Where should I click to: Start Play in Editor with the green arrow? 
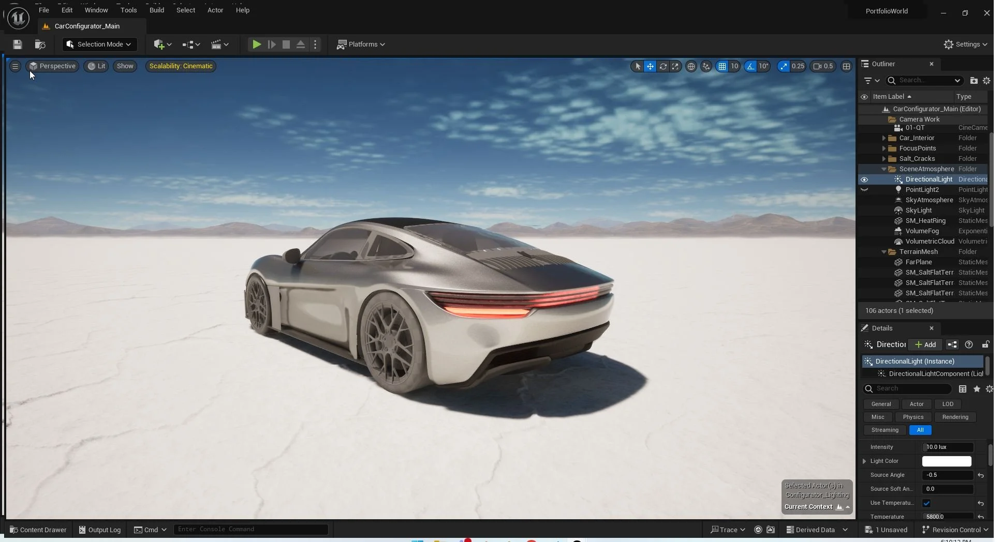point(256,44)
